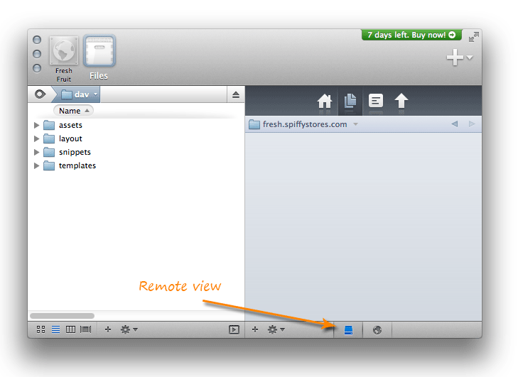Switch to cover flow view
518x377 pixels.
(85, 329)
